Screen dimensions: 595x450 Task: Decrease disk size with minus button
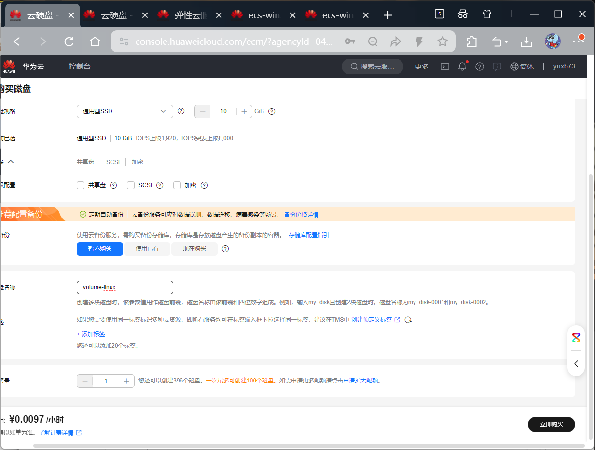pyautogui.click(x=202, y=111)
